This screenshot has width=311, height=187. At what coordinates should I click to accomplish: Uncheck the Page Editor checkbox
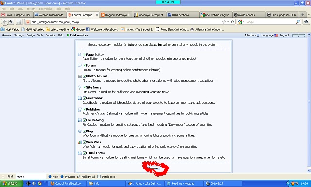point(84,54)
